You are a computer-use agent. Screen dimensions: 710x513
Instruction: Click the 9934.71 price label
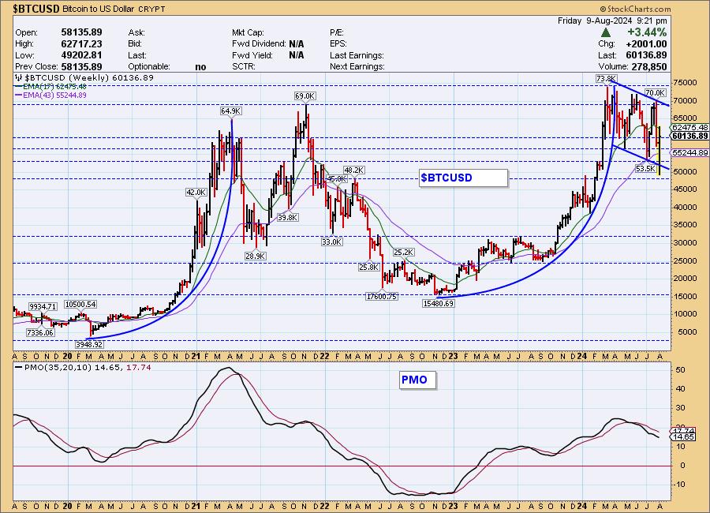[x=43, y=307]
